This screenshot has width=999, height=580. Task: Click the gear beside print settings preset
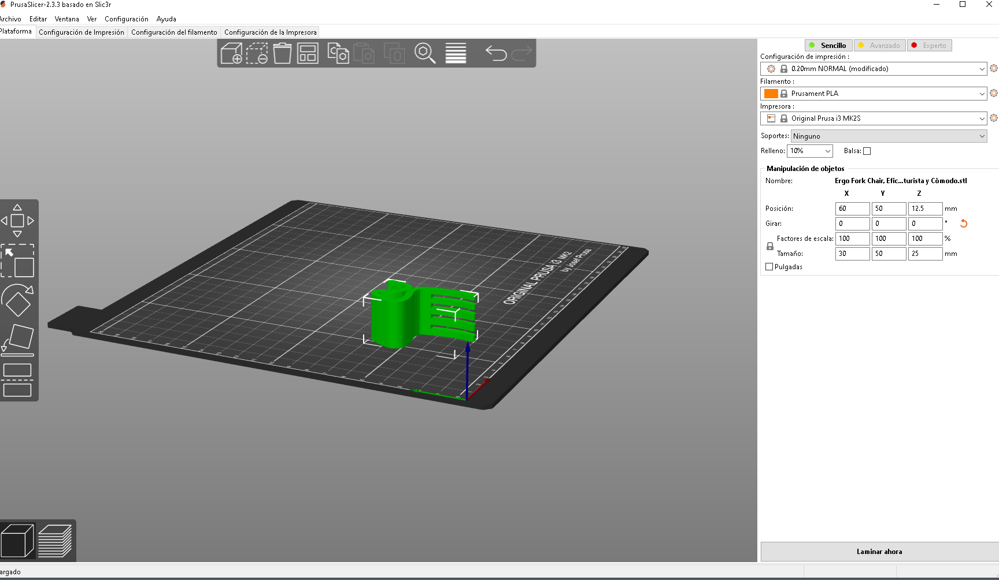tap(994, 68)
